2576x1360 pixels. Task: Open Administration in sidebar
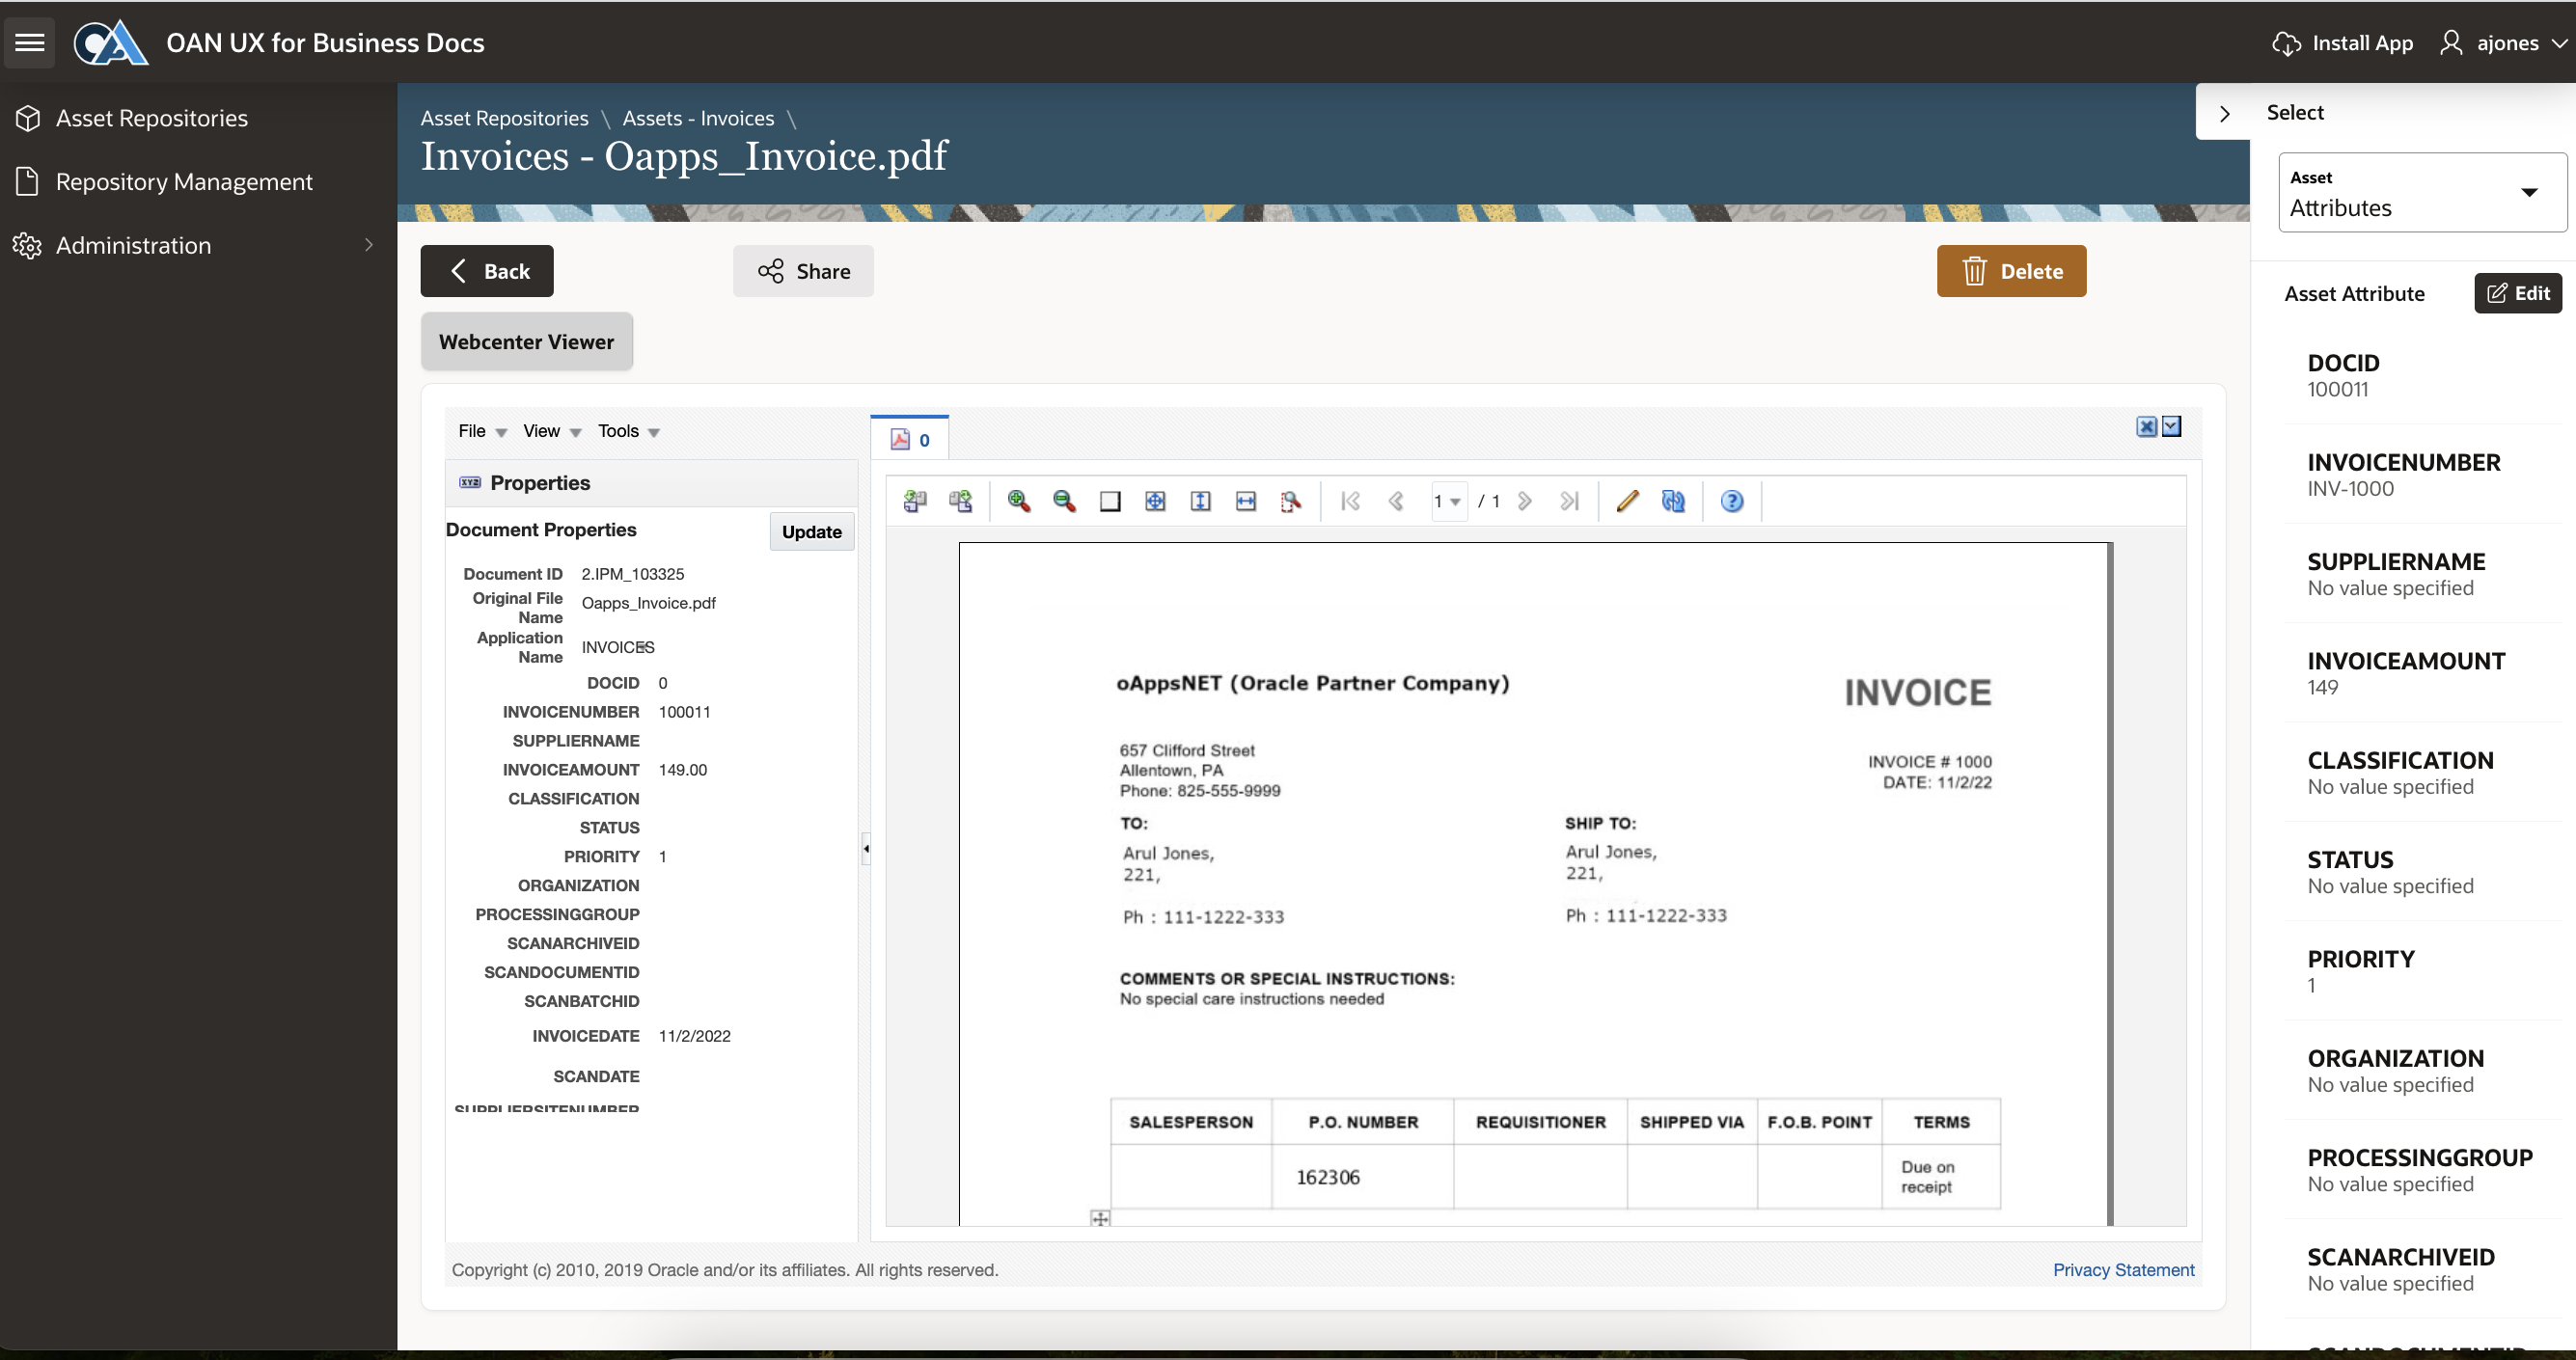pos(133,245)
